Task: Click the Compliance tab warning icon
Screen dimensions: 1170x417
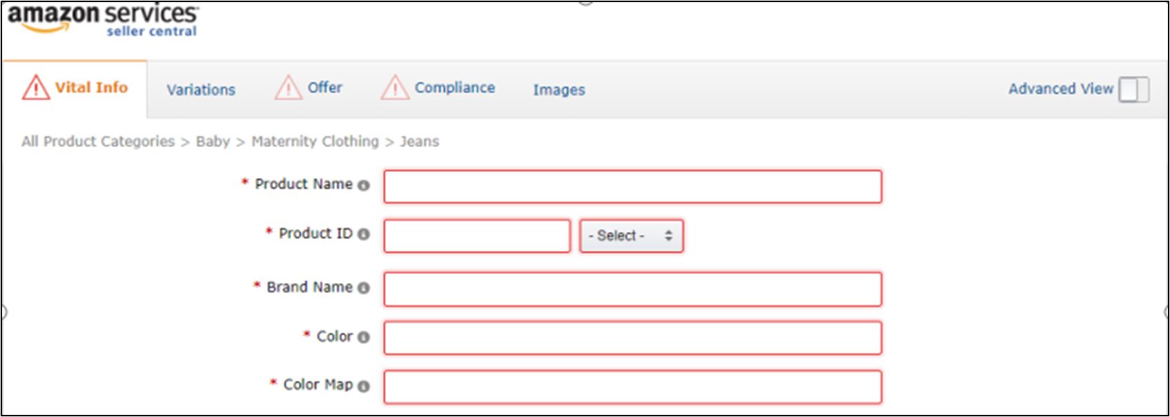Action: tap(395, 88)
